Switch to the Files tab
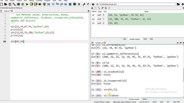 [151, 39]
